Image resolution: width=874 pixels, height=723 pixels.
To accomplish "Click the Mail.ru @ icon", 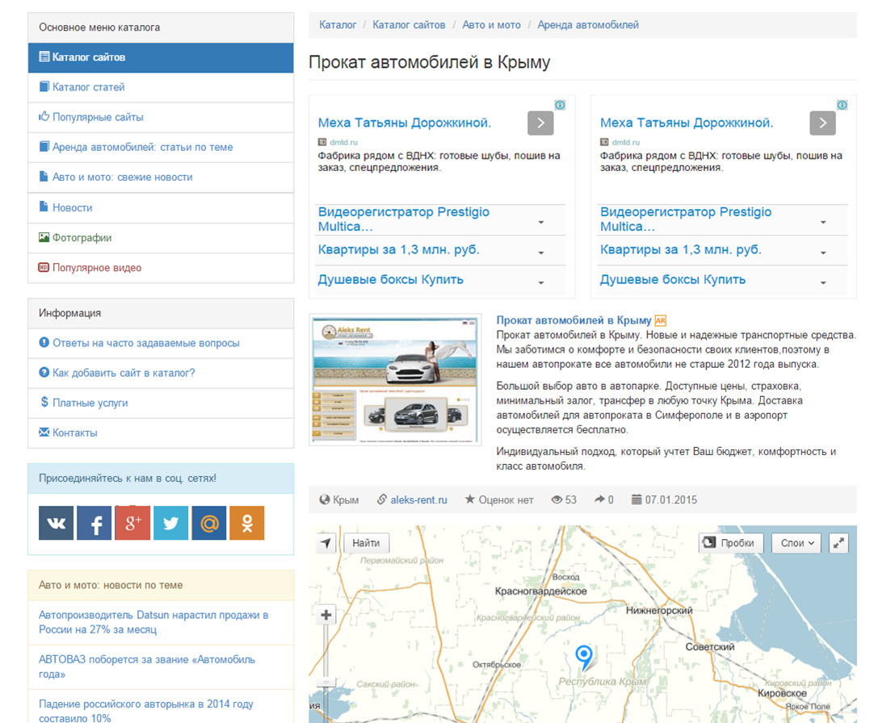I will (x=208, y=524).
